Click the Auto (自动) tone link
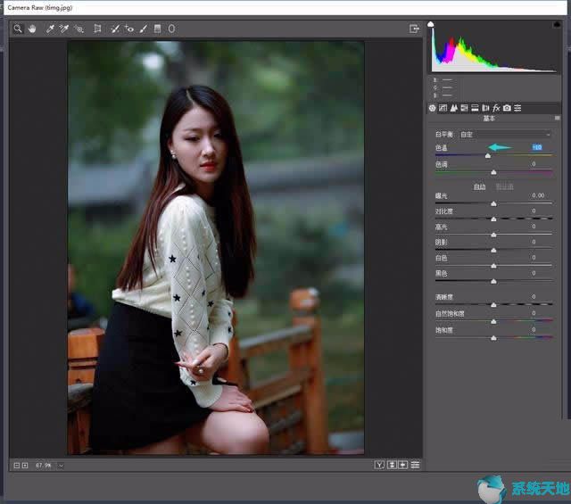This screenshot has width=571, height=504. 479,186
